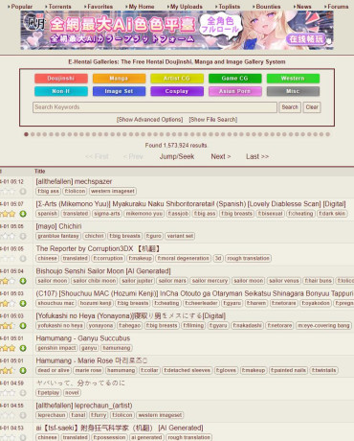The image size is (354, 441).
Task: Download torrent for Hamumang Ganyu row
Action: 23,348
